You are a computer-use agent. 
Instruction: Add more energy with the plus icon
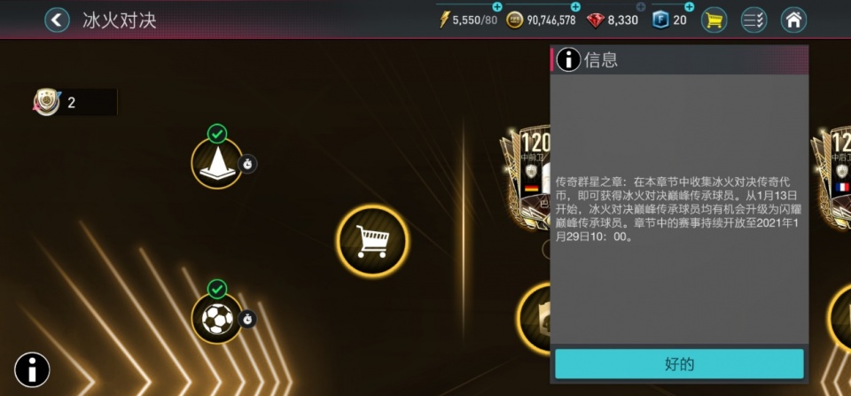click(x=497, y=6)
